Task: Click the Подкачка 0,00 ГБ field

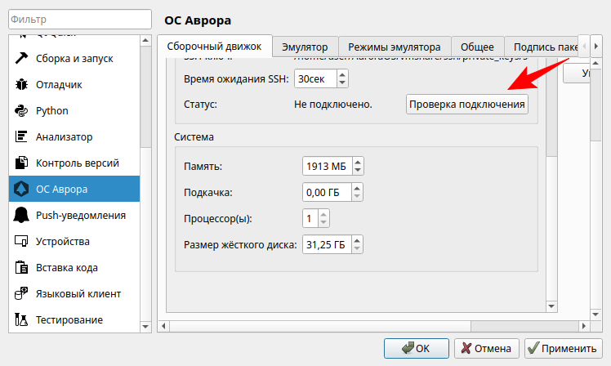Action: 327,192
